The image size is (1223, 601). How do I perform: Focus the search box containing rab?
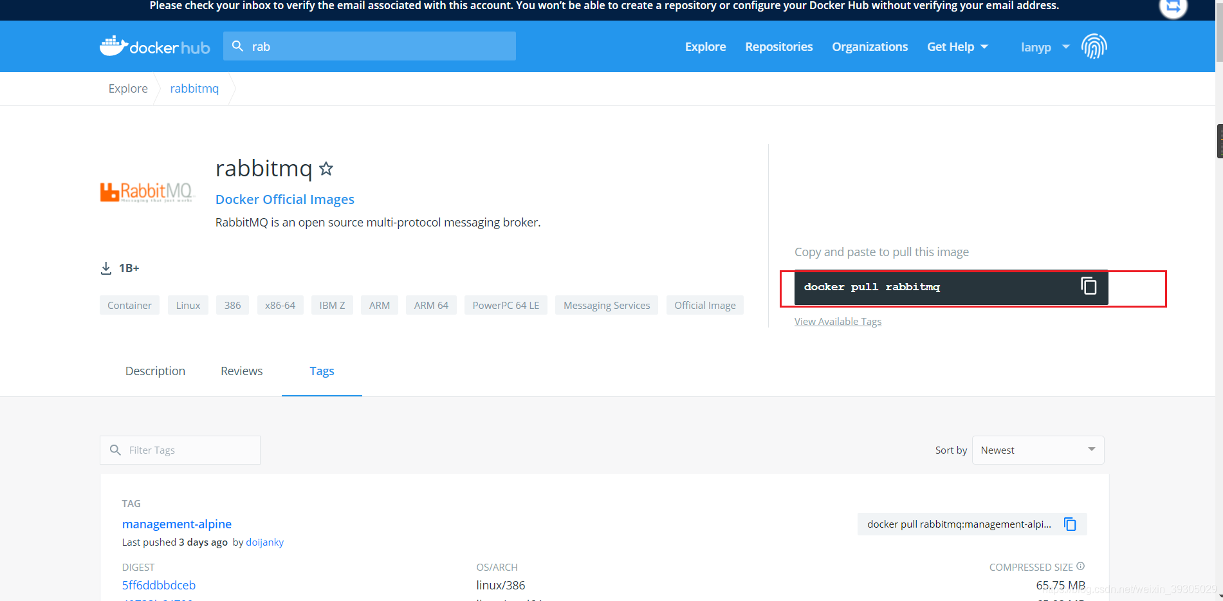369,46
